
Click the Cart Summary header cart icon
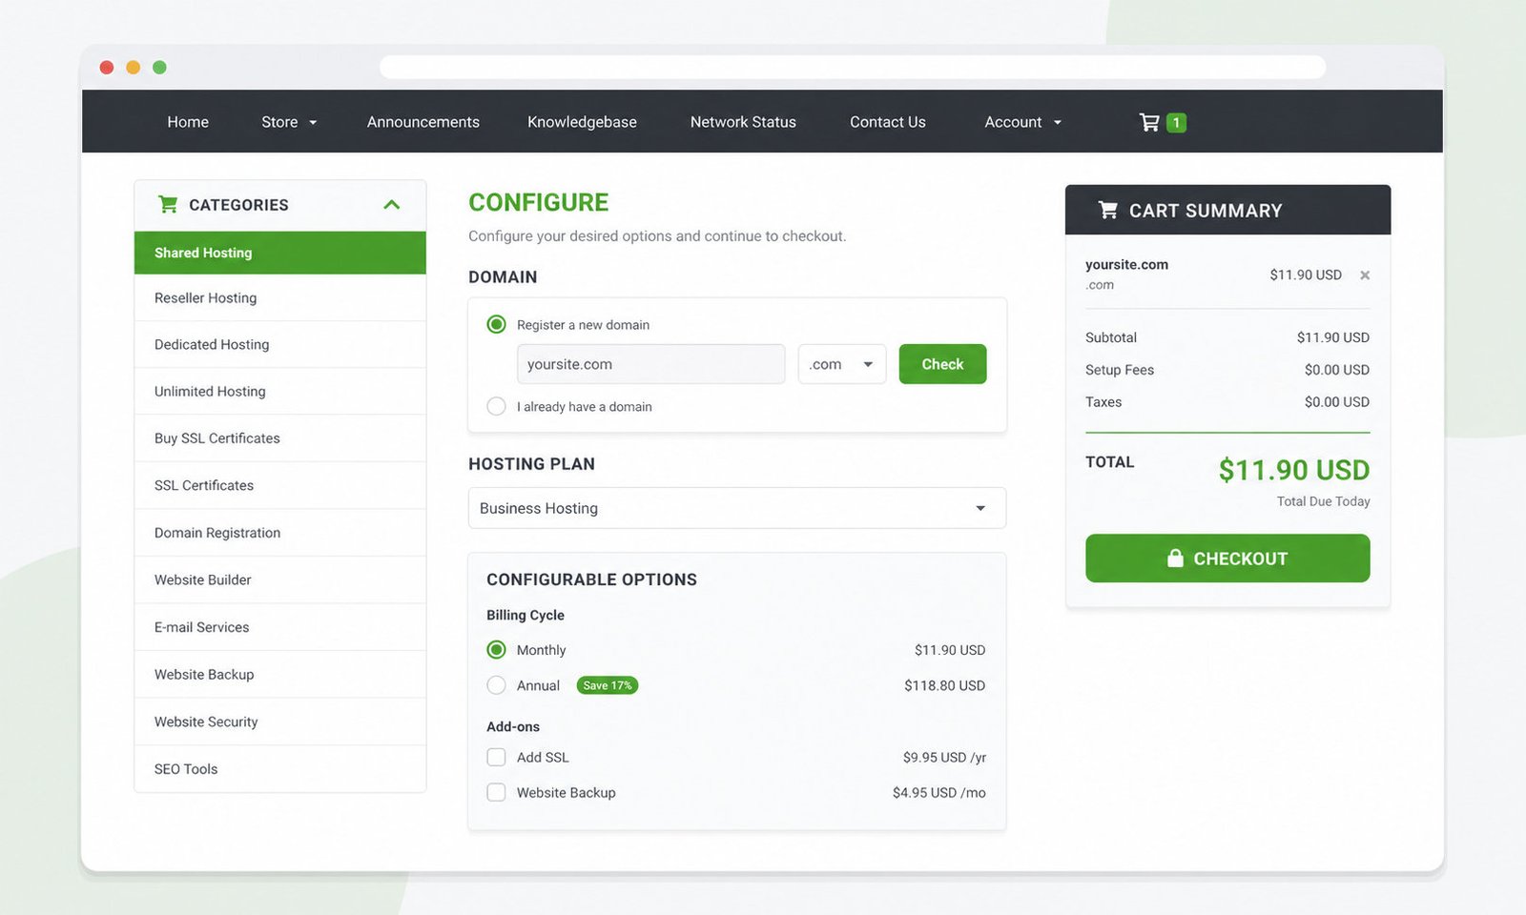pyautogui.click(x=1107, y=210)
